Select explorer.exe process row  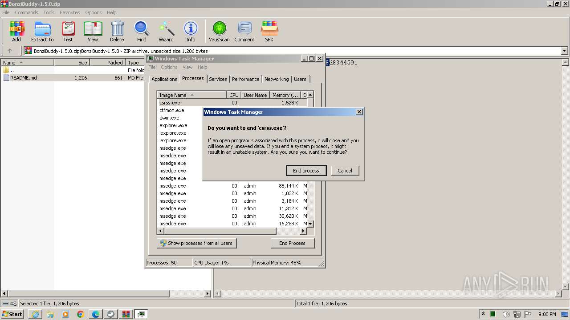pos(173,125)
